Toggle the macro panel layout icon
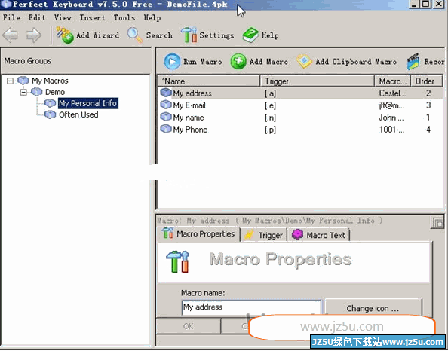The image size is (448, 351). (x=437, y=222)
